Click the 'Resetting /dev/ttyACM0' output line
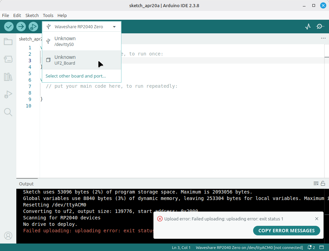This screenshot has height=251, width=329. pyautogui.click(x=54, y=205)
